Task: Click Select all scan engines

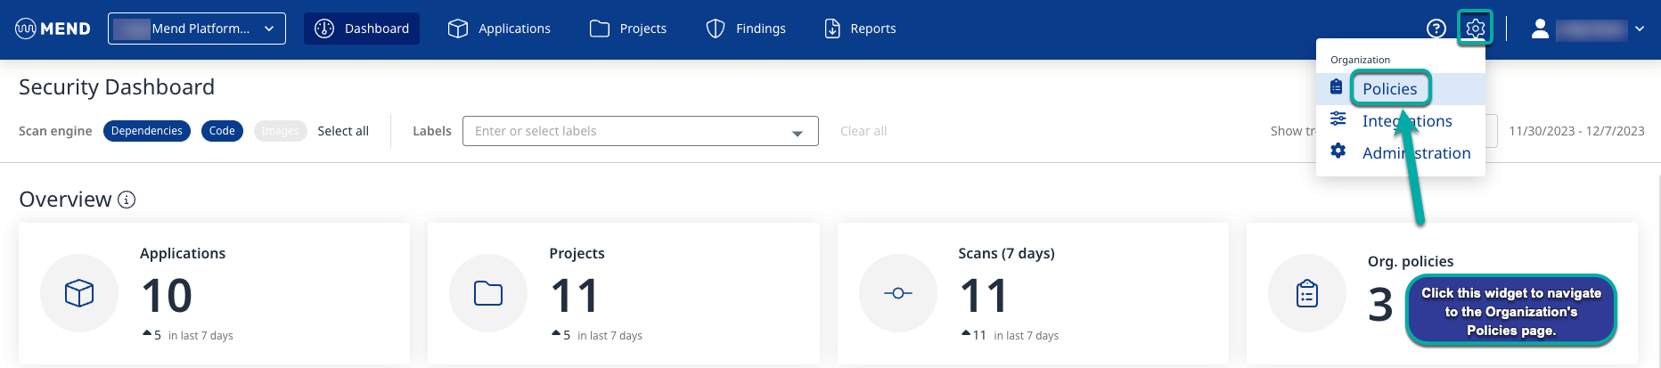Action: tap(343, 131)
